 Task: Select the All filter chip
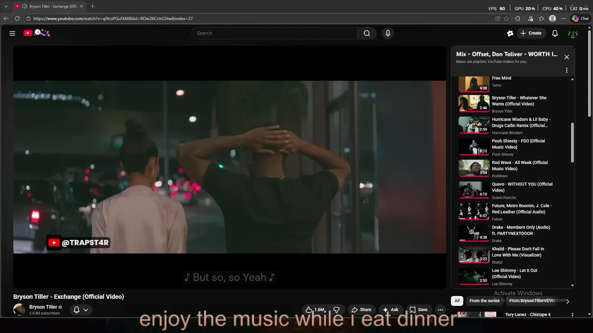[x=457, y=301]
